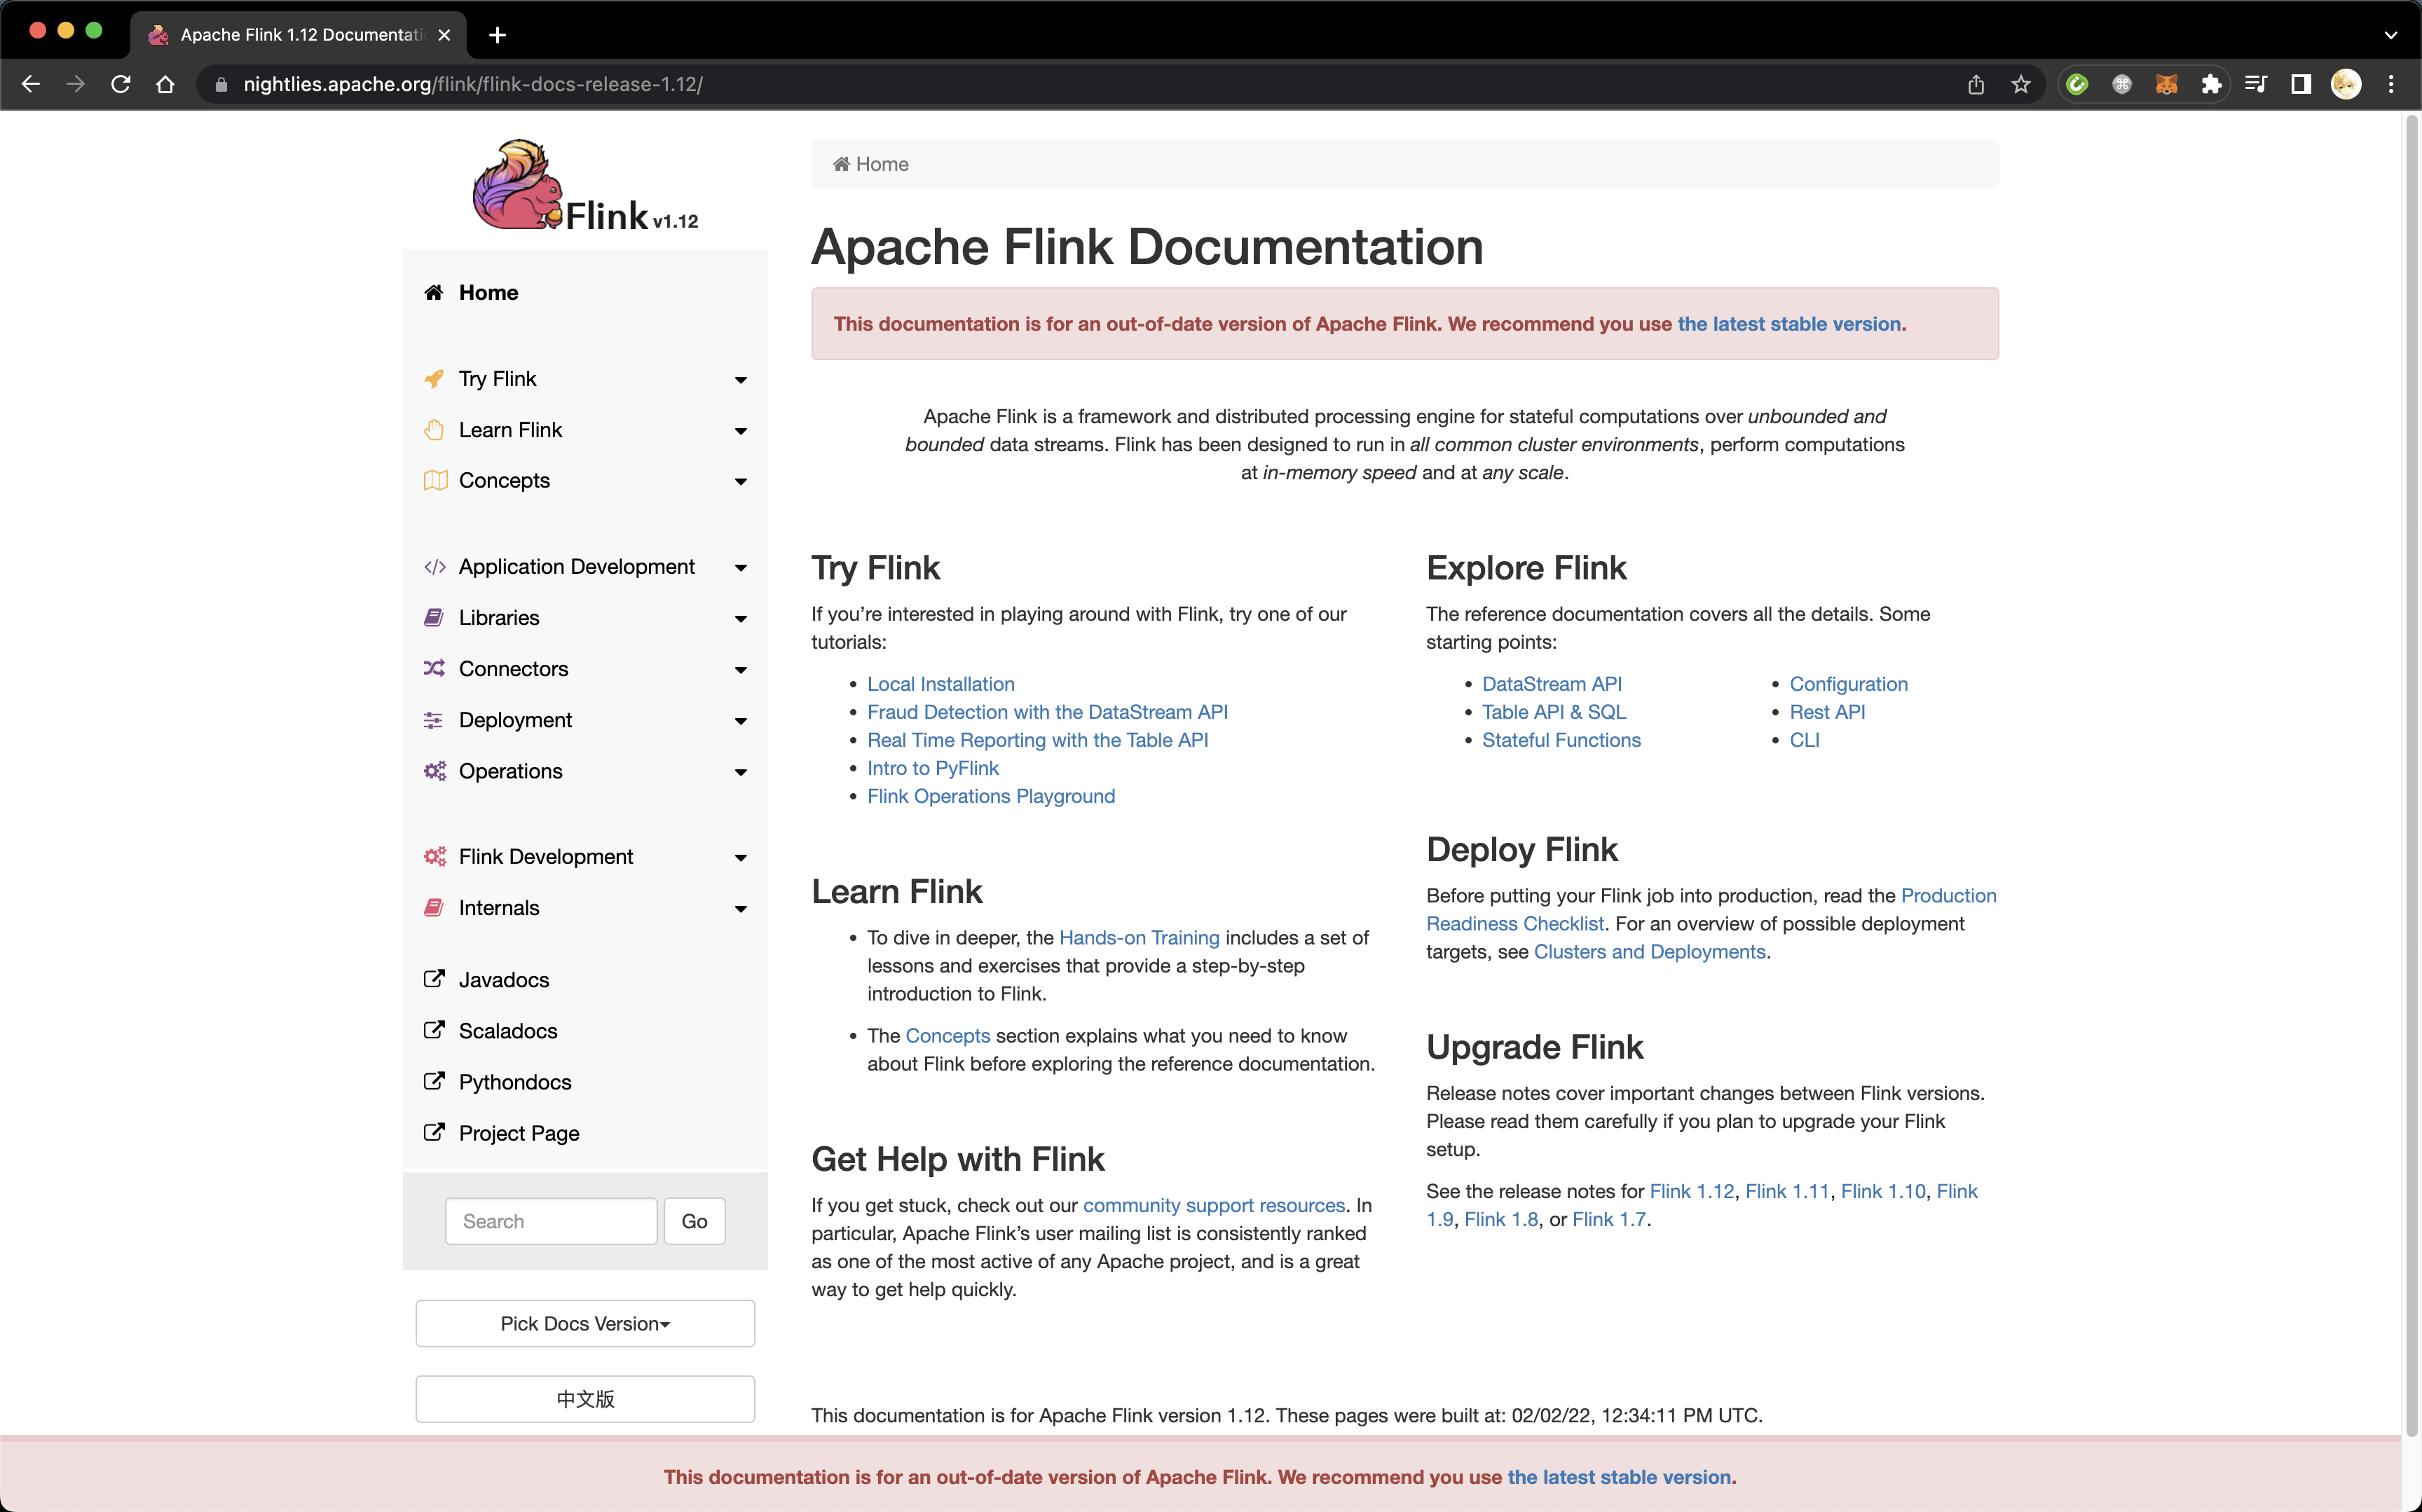The image size is (2422, 1512).
Task: Click the code icon next to Application Development
Action: (435, 566)
